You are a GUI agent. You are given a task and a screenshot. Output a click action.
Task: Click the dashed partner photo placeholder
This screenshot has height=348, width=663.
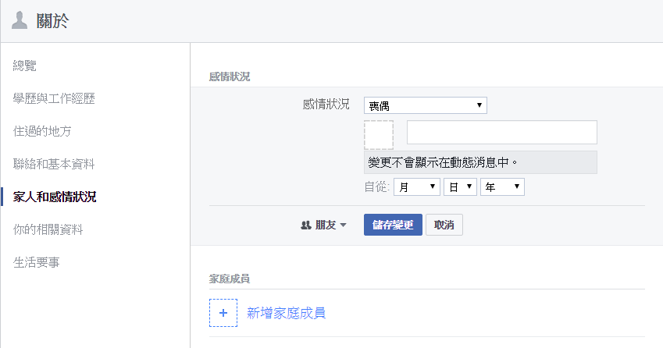(x=379, y=134)
